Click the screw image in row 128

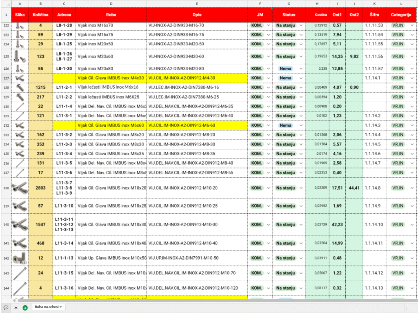pyautogui.click(x=20, y=87)
